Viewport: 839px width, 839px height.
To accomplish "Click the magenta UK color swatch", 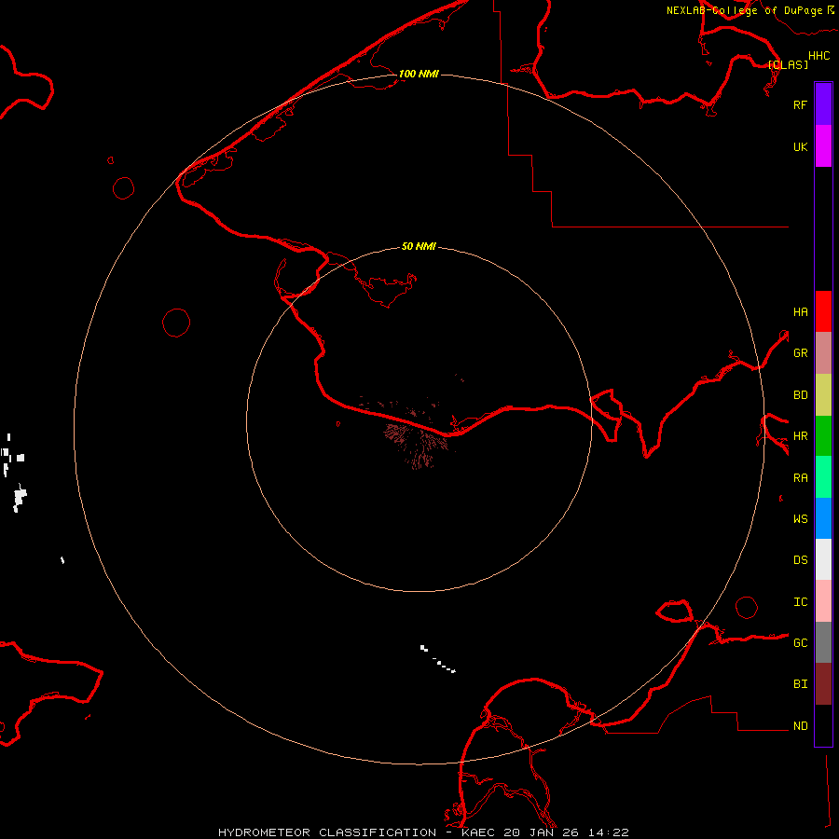I will [823, 146].
